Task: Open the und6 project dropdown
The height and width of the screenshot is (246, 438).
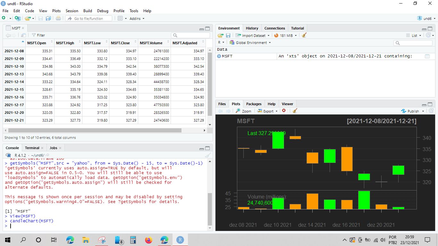Action: click(426, 18)
